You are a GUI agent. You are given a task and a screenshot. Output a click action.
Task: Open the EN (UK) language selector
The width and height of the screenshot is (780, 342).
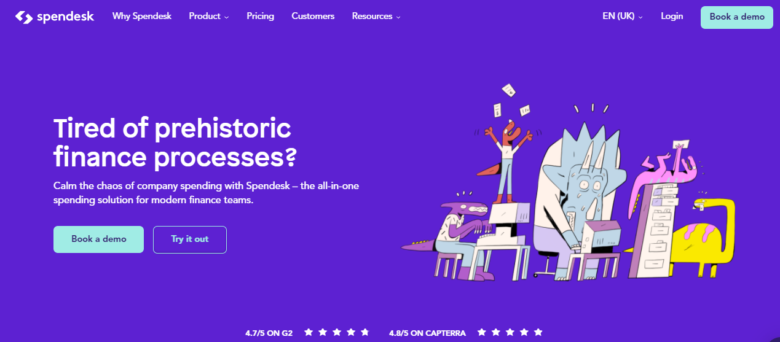pos(623,17)
